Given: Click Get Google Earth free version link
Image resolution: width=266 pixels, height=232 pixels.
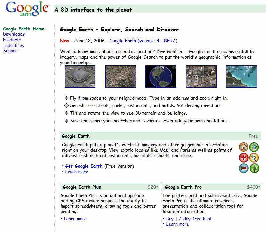Looking at the screenshot, I should click(84, 166).
